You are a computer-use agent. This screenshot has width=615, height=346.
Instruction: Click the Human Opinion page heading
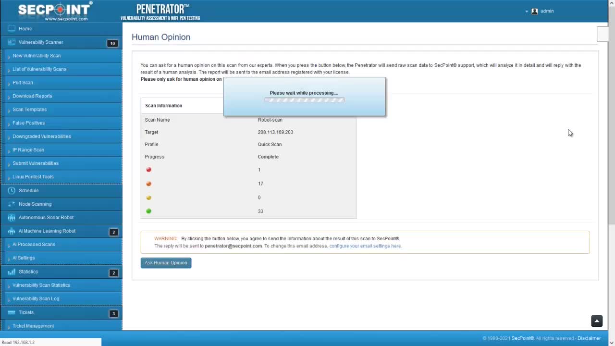tap(161, 37)
